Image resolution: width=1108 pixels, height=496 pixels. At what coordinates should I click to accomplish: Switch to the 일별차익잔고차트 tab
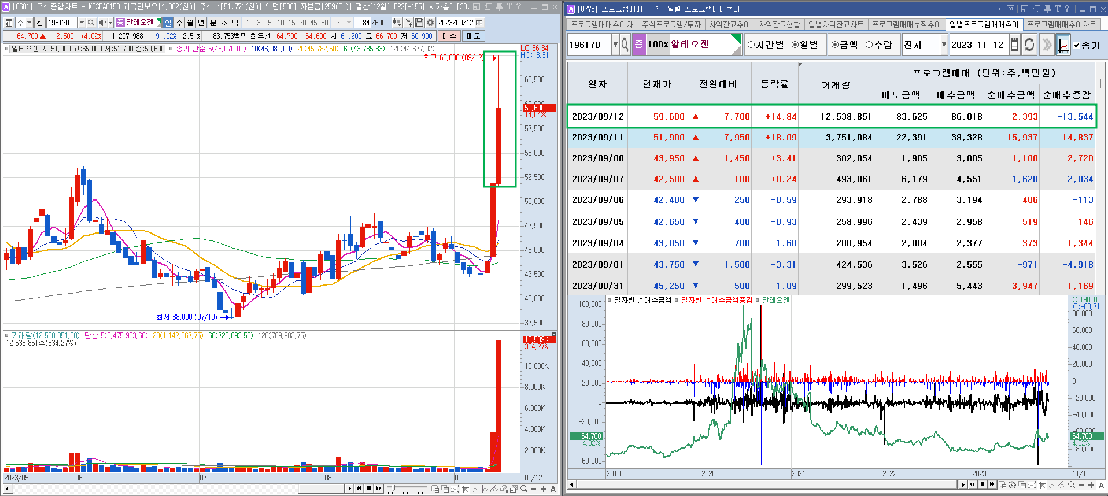pyautogui.click(x=836, y=24)
